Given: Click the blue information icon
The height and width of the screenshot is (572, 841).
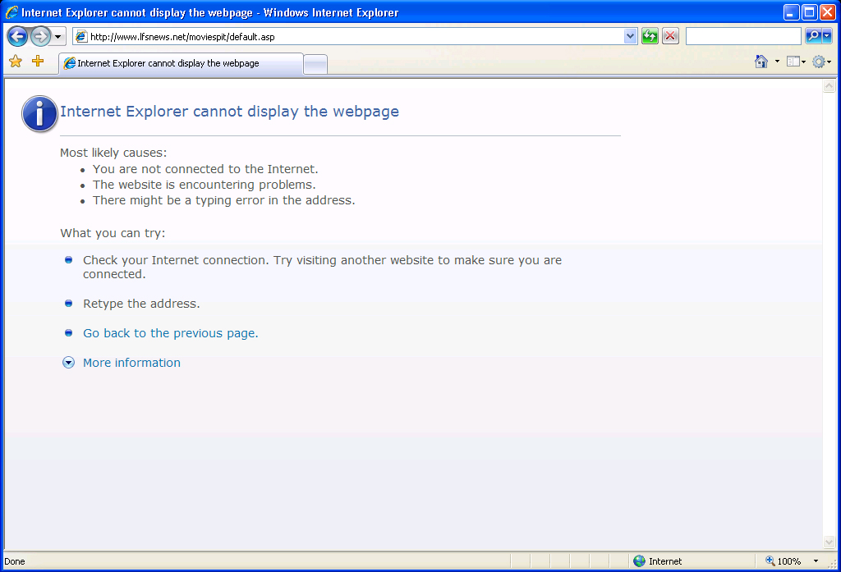Looking at the screenshot, I should tap(39, 113).
